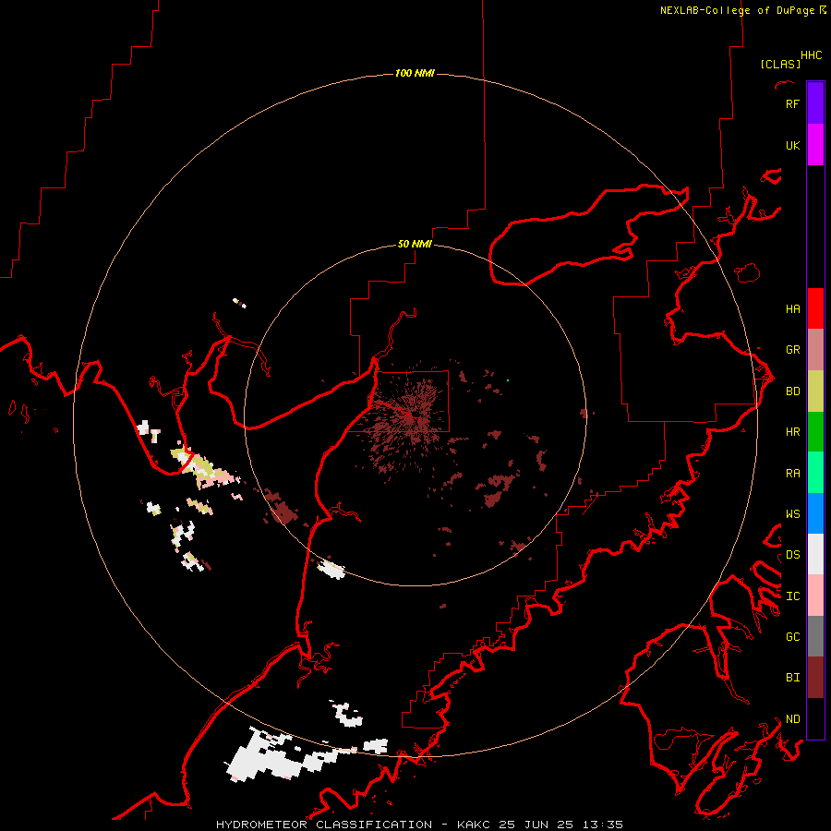This screenshot has height=831, width=831.
Task: Pick the dark green HR color swatch
Action: tap(815, 432)
